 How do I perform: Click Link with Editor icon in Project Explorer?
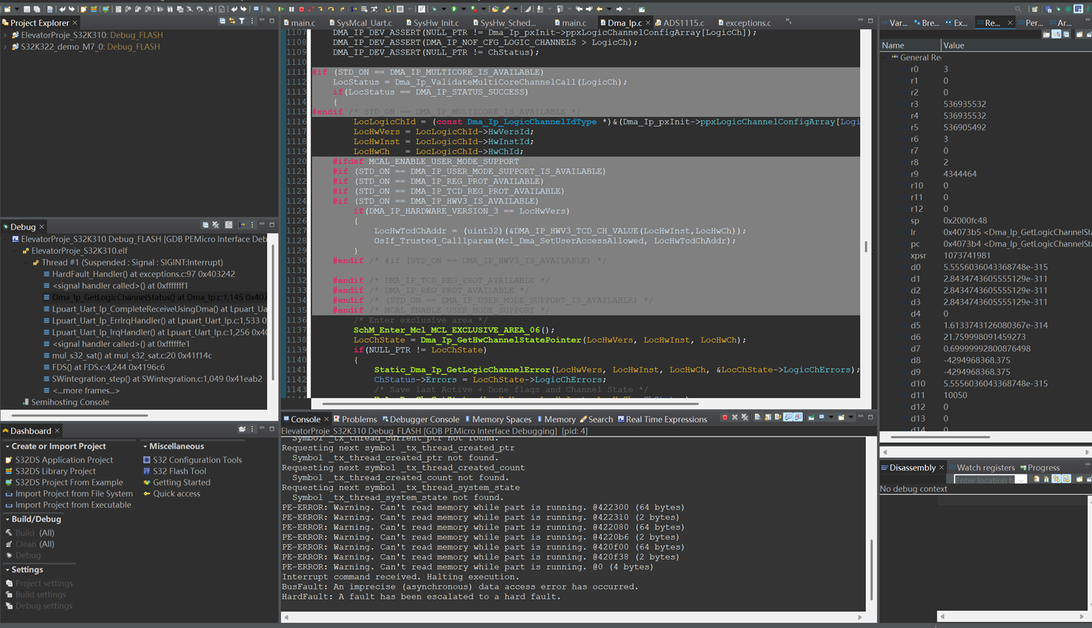point(232,22)
